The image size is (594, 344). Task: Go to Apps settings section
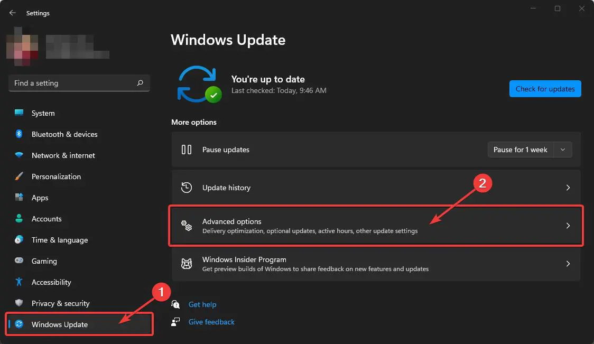coord(40,198)
